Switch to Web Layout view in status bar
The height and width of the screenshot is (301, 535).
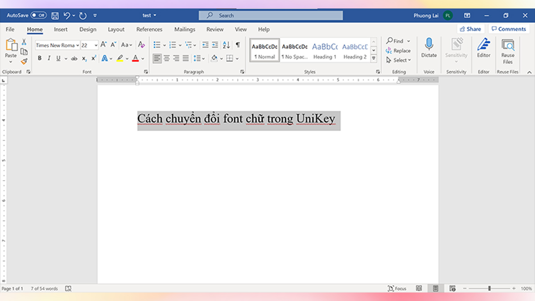click(453, 289)
